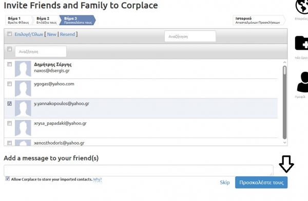
Task: Go to Βήμα 1 step
Action: (18, 20)
